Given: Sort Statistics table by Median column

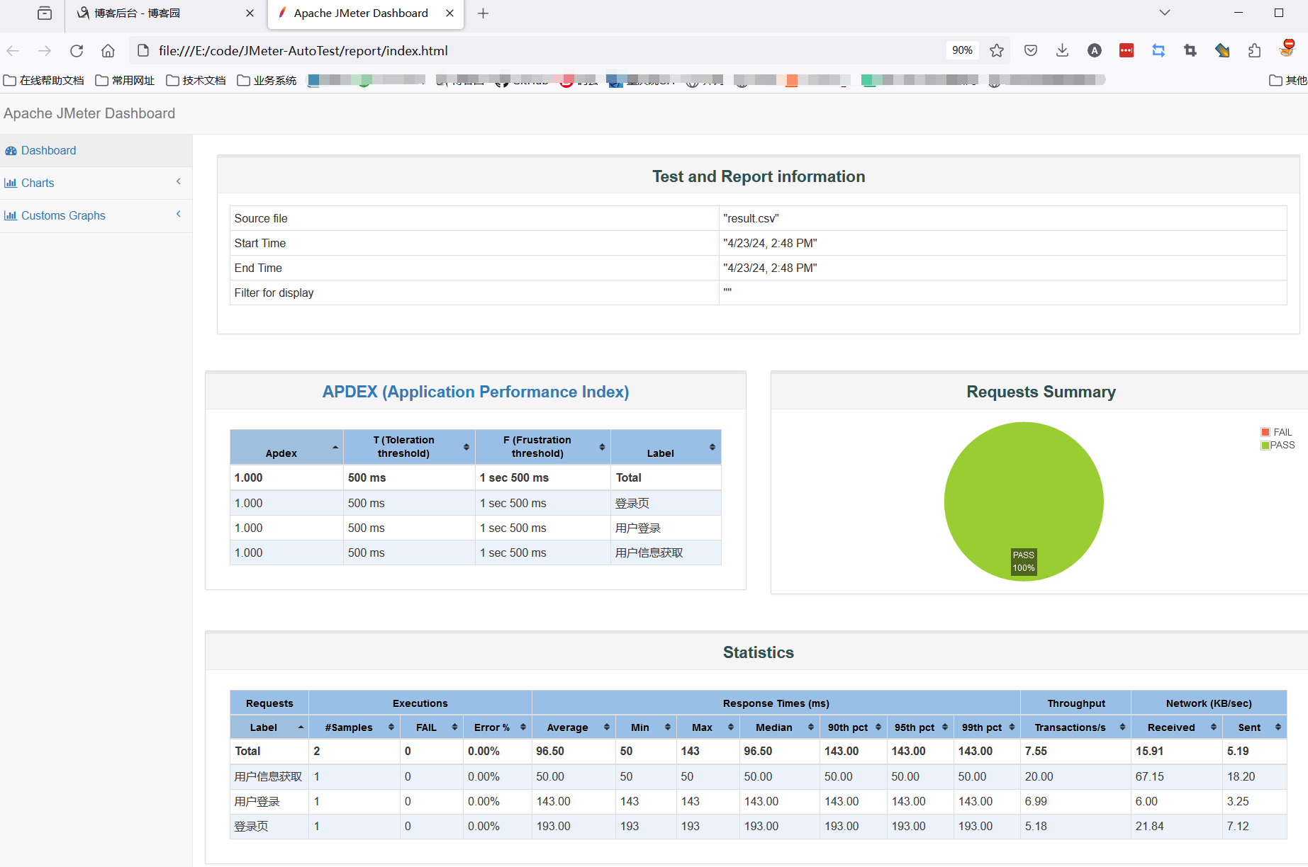Looking at the screenshot, I should click(780, 727).
